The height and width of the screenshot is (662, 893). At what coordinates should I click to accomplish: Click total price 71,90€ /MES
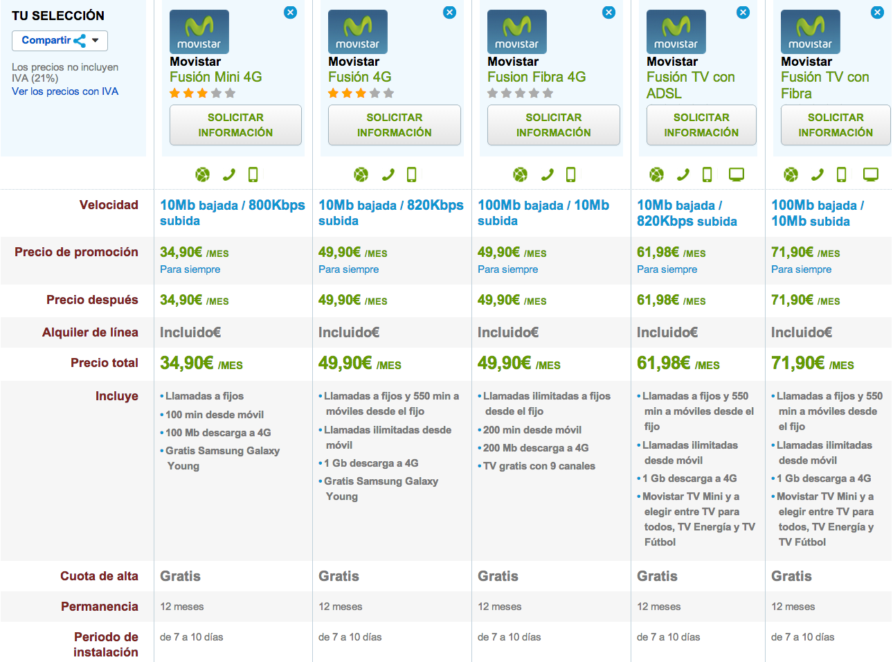813,363
